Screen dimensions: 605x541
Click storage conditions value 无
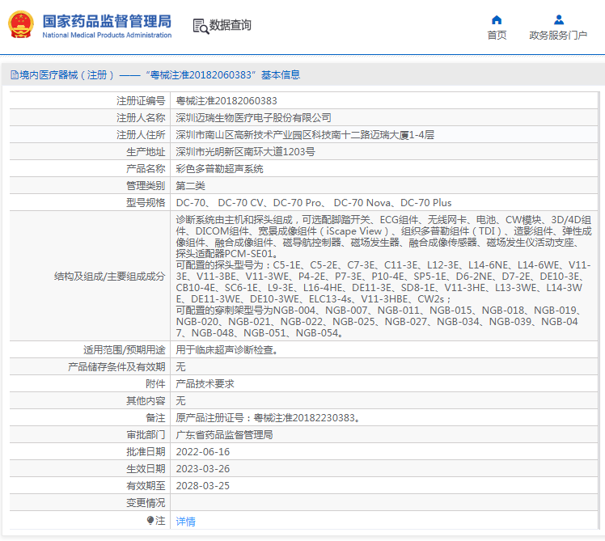(180, 367)
